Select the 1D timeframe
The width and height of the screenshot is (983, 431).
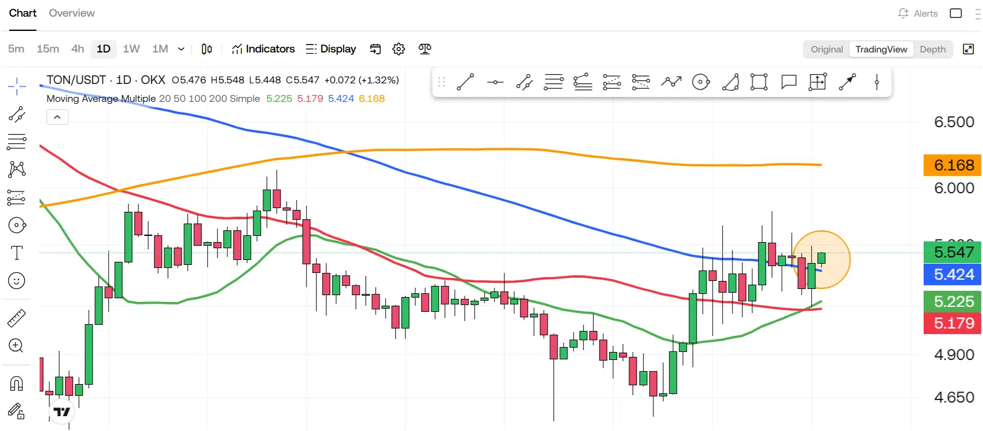[103, 49]
